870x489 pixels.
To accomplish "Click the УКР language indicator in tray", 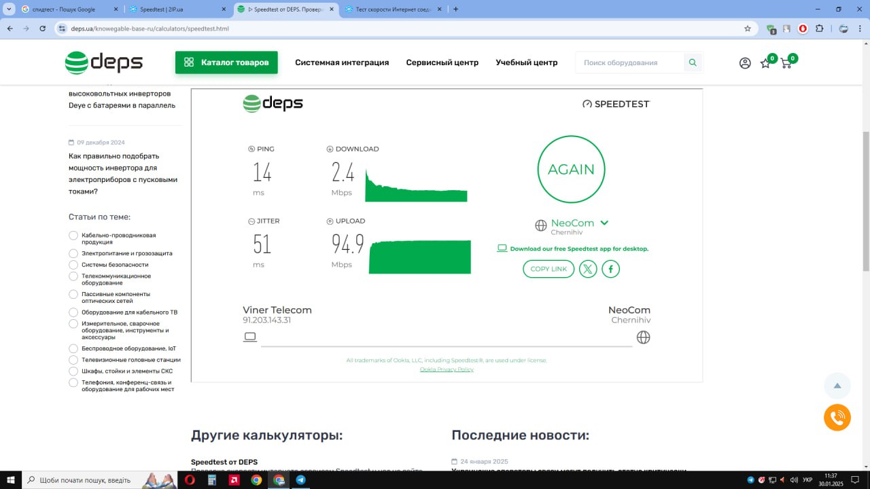I will (x=807, y=480).
